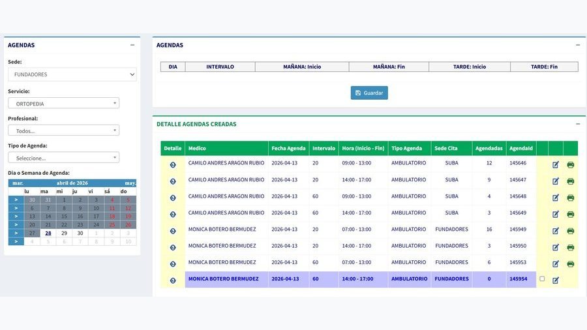Screen dimensions: 587x330
Task: Go to next month may. in calendar
Action: [x=130, y=183]
